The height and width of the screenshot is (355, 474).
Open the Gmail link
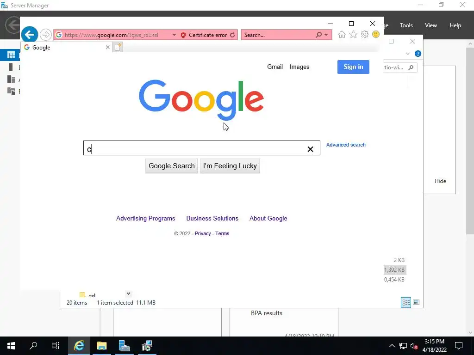click(x=275, y=67)
